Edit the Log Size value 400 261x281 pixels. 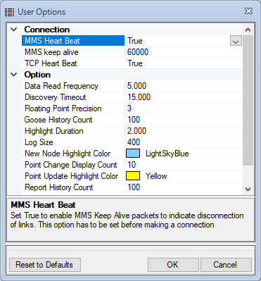134,142
